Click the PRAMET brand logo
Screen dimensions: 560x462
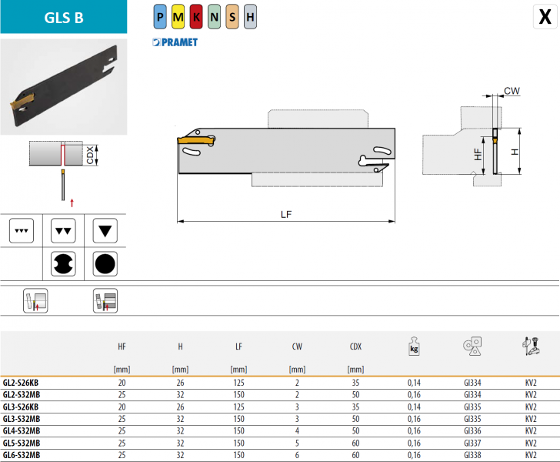(175, 42)
